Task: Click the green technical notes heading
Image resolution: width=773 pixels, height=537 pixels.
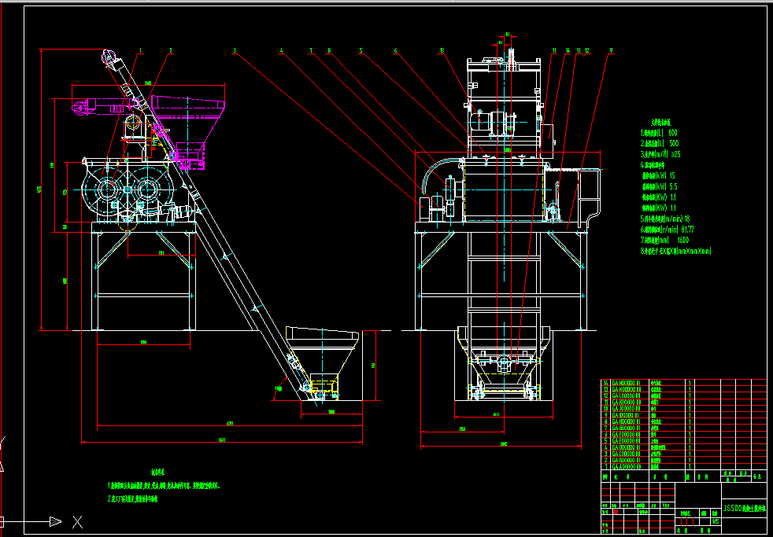Action: coord(157,470)
